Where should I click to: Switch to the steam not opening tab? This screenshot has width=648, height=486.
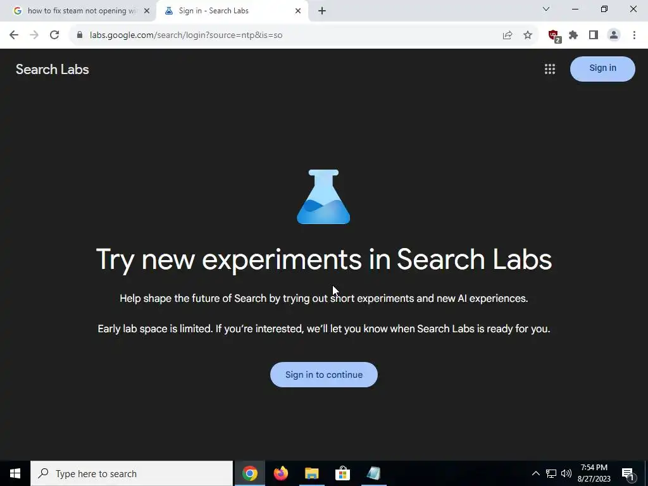82,11
